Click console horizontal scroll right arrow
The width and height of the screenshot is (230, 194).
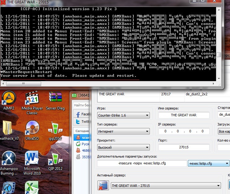[213, 84]
